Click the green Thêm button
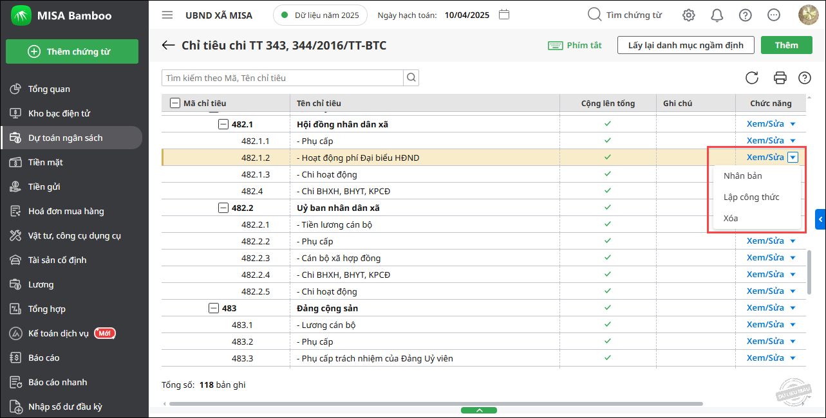826x418 pixels. point(786,45)
